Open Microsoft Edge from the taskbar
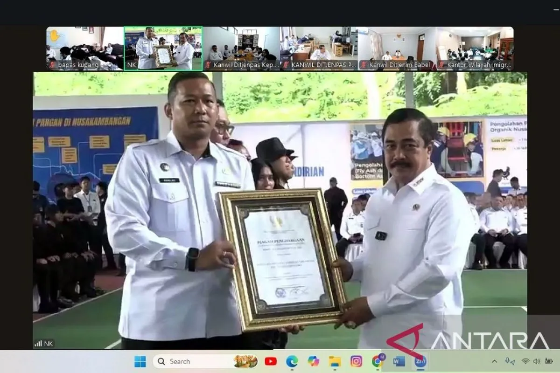This screenshot has width=560, height=373. (x=292, y=361)
